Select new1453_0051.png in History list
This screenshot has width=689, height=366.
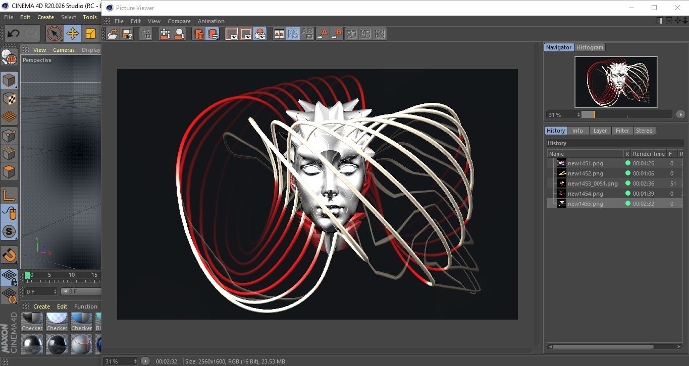[592, 184]
